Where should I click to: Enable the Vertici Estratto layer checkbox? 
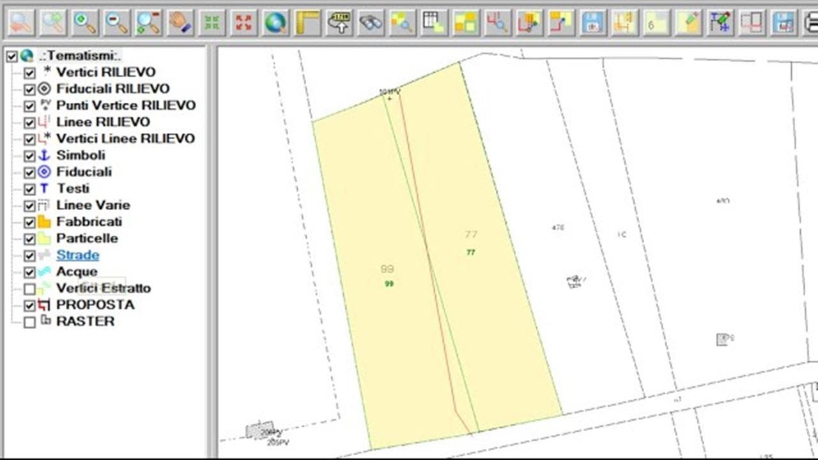point(29,289)
